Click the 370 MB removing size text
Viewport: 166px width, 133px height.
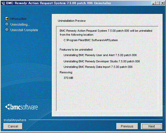[x=68, y=78]
